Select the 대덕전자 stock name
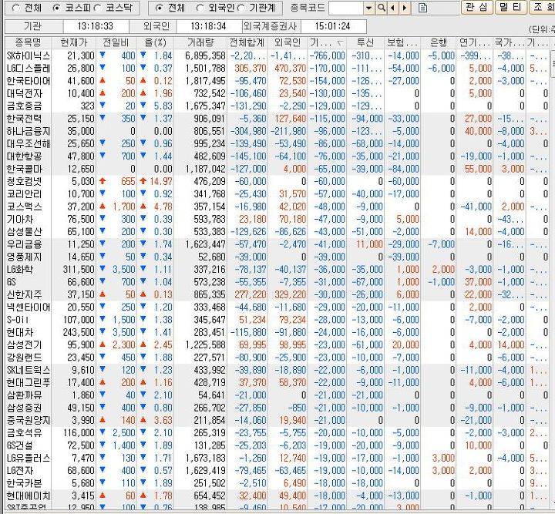This screenshot has width=555, height=514. coord(25,93)
